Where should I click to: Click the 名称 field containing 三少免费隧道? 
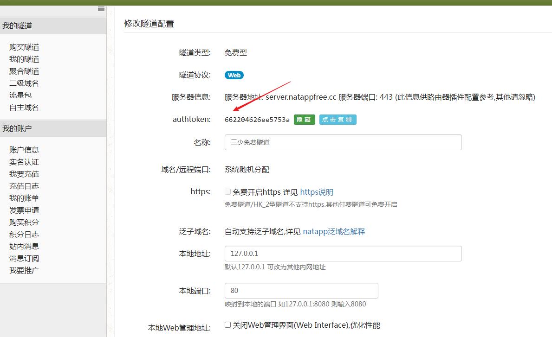click(343, 142)
